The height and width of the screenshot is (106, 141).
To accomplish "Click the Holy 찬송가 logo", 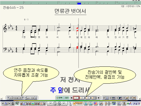I will click(x=133, y=104).
